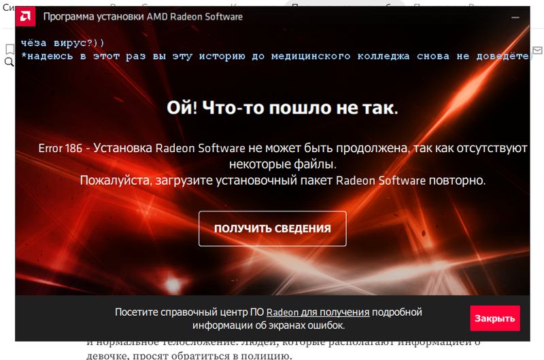This screenshot has width=544, height=360.
Task: Click the AMD logo icon in title bar
Action: pos(25,16)
